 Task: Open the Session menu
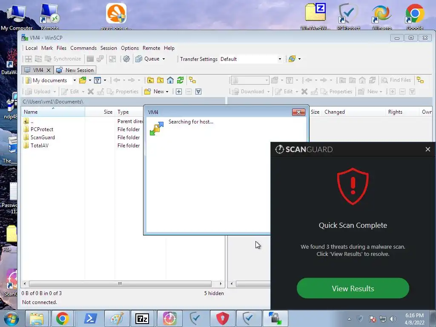(x=109, y=48)
